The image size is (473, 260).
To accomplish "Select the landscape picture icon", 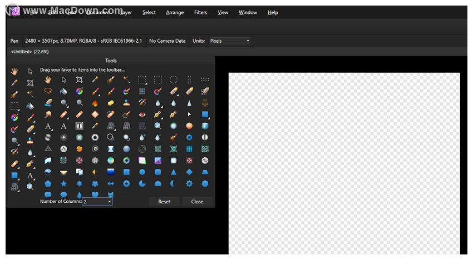I will click(48, 172).
